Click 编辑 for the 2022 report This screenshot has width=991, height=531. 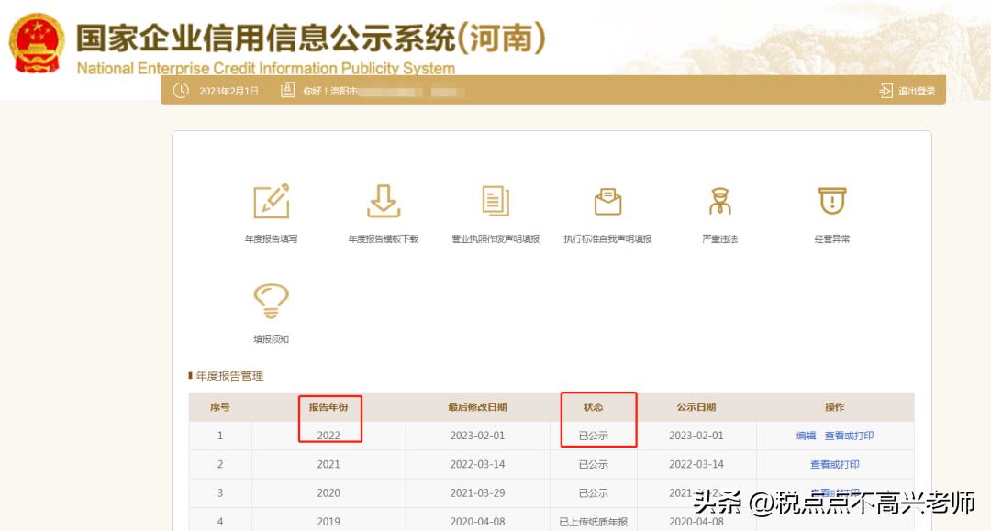806,436
